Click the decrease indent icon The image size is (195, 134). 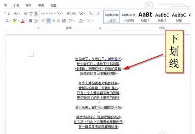pos(69,13)
